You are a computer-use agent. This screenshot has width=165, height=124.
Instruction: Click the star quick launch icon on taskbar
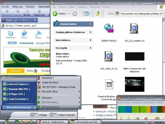[x=26, y=122]
